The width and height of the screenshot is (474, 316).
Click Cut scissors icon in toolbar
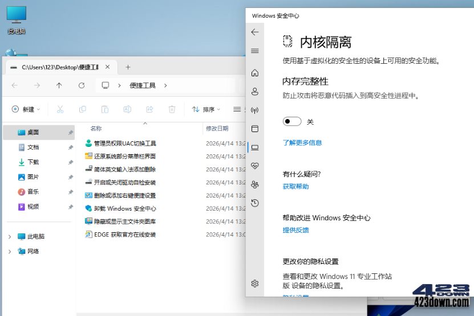pyautogui.click(x=60, y=109)
